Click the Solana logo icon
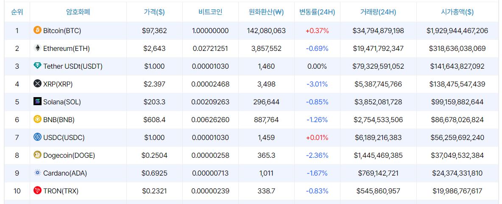 [x=37, y=101]
